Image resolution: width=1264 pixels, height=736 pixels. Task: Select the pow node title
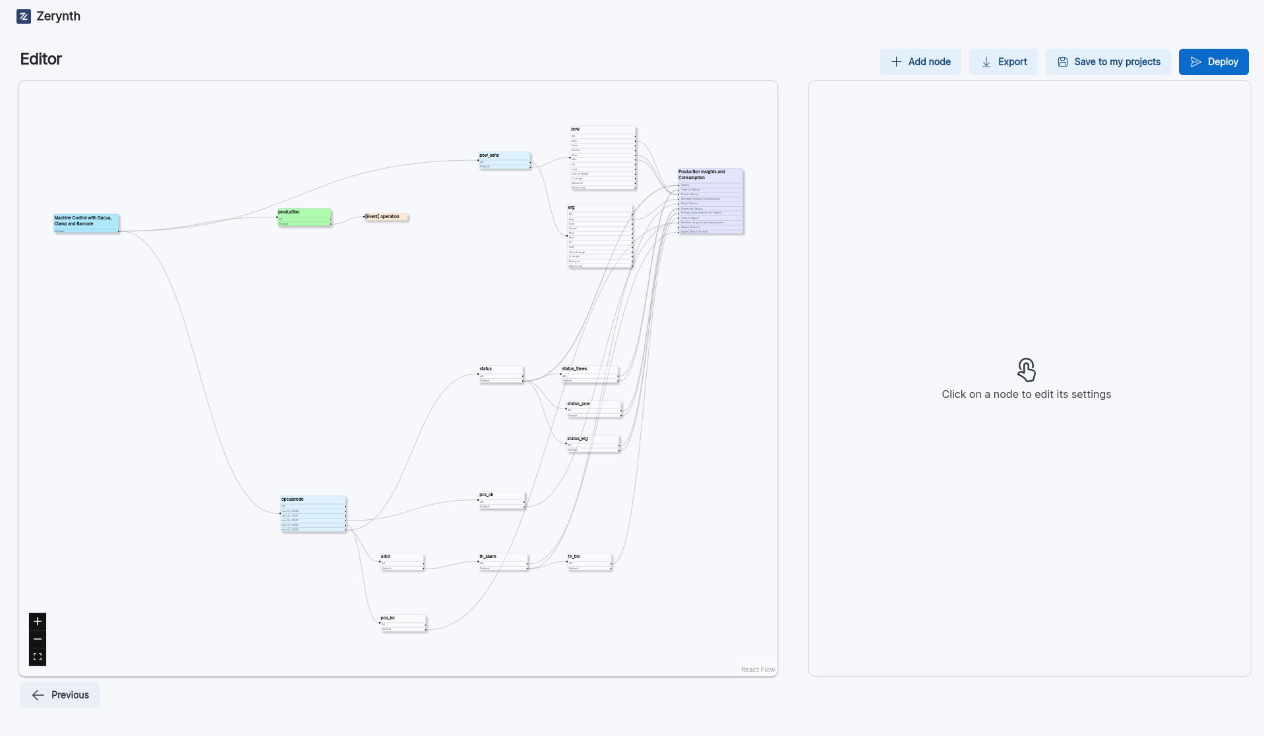pos(576,129)
